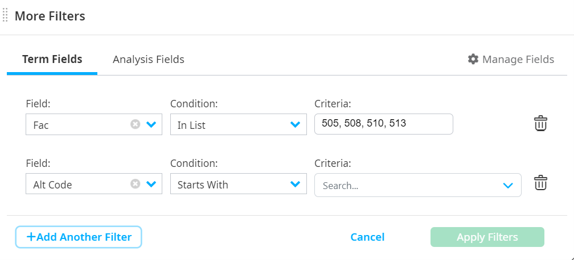Viewport: 574px width, 260px height.
Task: Click the Cancel link
Action: point(367,237)
